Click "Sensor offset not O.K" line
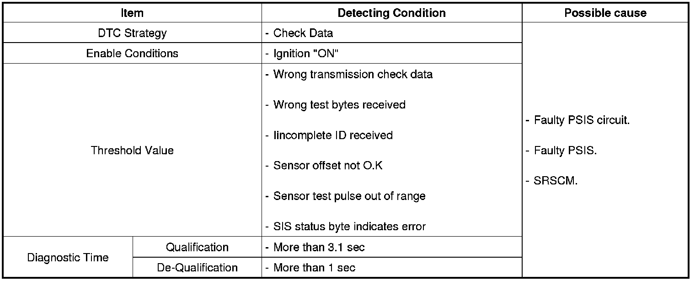This screenshot has height=281, width=695. pyautogui.click(x=327, y=165)
